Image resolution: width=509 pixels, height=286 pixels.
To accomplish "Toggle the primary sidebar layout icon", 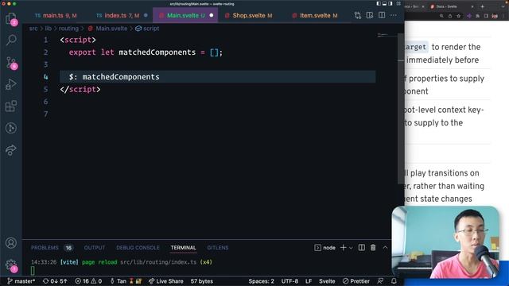I will click(x=379, y=3).
